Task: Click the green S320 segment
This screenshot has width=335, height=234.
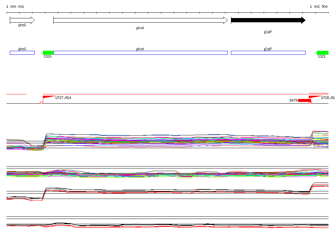Action: pyautogui.click(x=48, y=53)
